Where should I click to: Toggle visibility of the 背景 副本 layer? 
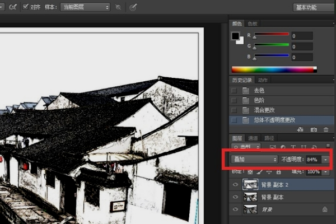point(235,197)
